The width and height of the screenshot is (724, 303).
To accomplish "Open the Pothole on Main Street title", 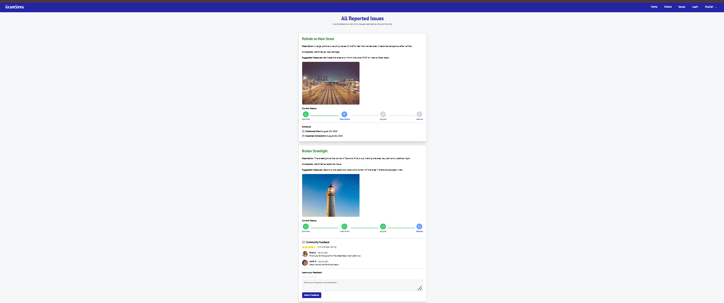I will pos(318,39).
